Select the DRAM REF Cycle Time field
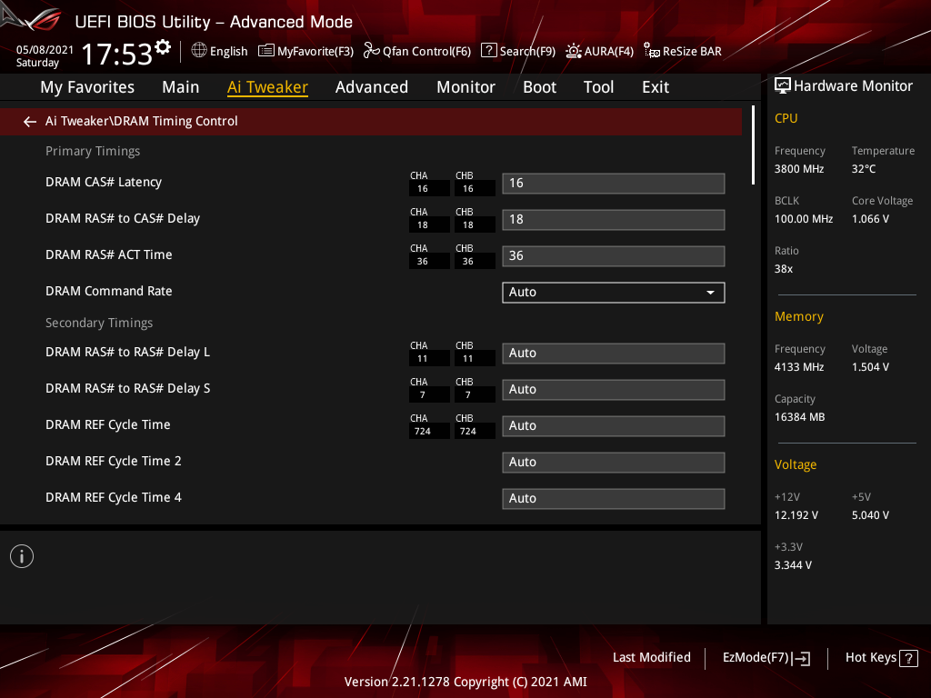The image size is (931, 698). tap(614, 426)
